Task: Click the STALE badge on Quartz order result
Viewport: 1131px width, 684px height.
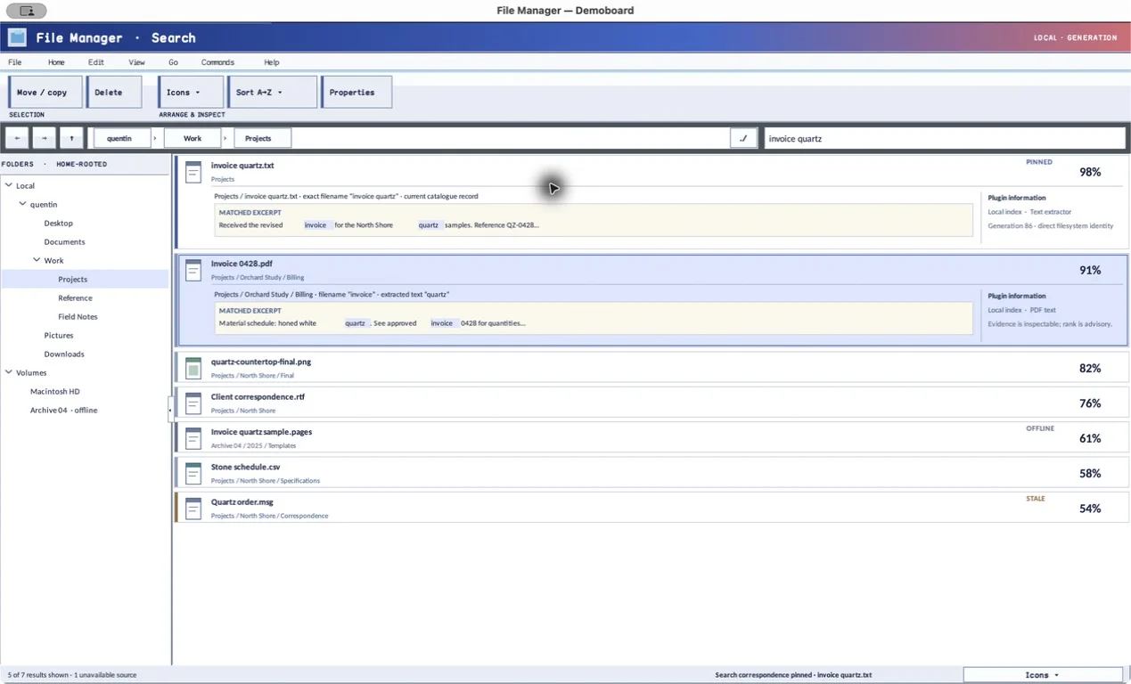Action: click(1036, 499)
